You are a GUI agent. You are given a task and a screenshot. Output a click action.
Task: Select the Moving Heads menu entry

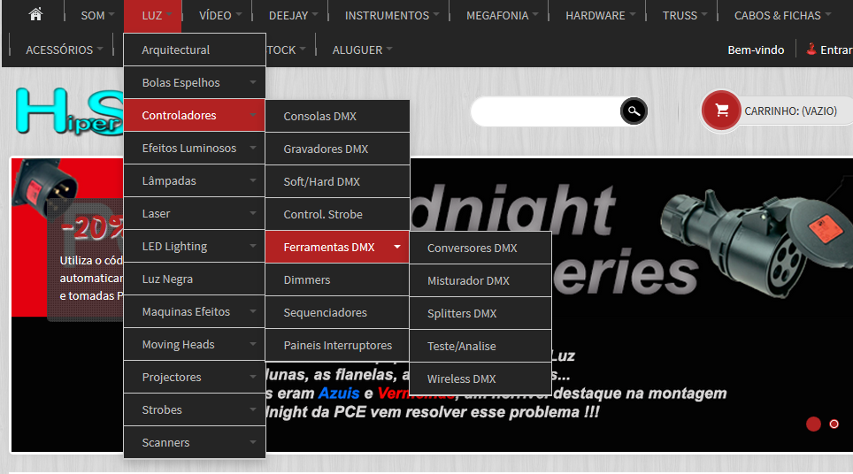click(x=195, y=344)
